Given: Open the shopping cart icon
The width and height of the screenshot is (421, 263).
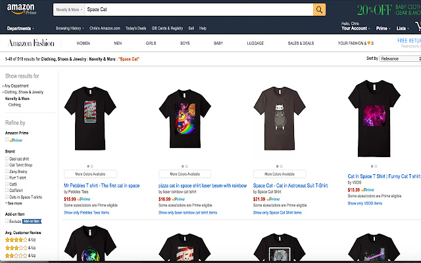Looking at the screenshot, I should (x=417, y=27).
